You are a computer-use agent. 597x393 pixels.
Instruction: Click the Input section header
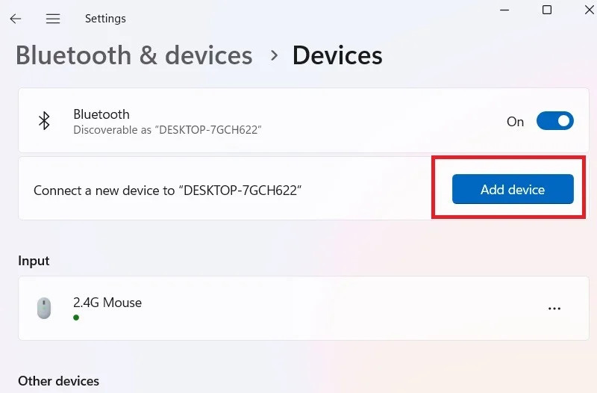pos(34,261)
